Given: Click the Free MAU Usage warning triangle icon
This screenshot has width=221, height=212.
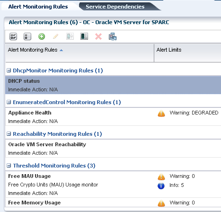Looking at the screenshot, I should click(161, 177).
